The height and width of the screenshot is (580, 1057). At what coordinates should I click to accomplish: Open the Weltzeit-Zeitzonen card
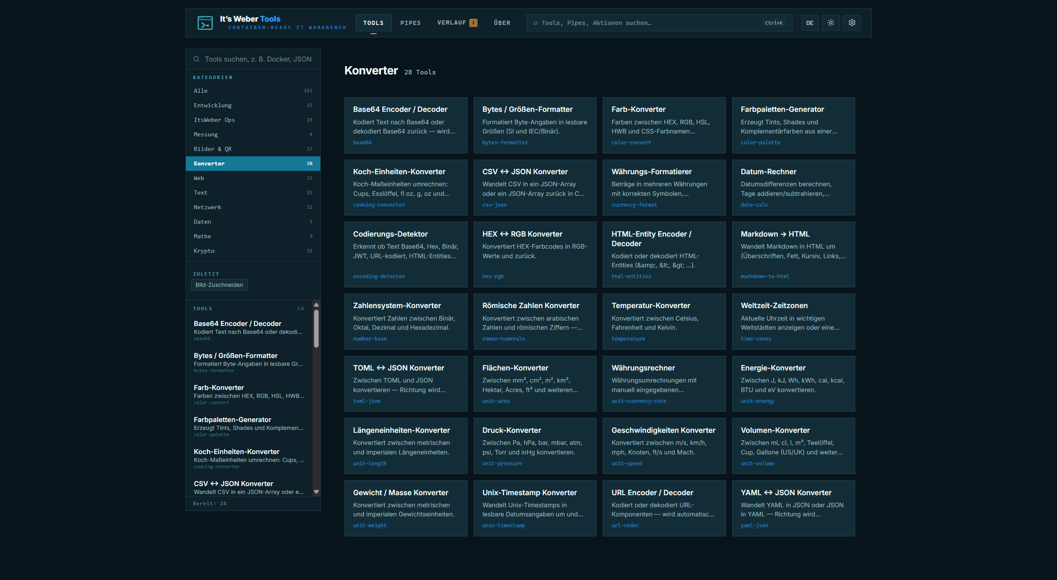click(793, 321)
